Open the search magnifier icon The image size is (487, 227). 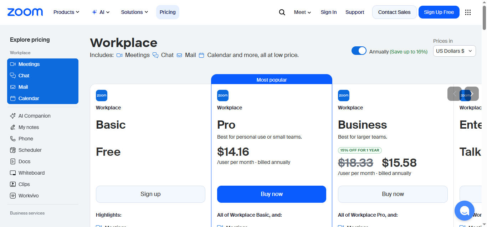click(x=282, y=12)
